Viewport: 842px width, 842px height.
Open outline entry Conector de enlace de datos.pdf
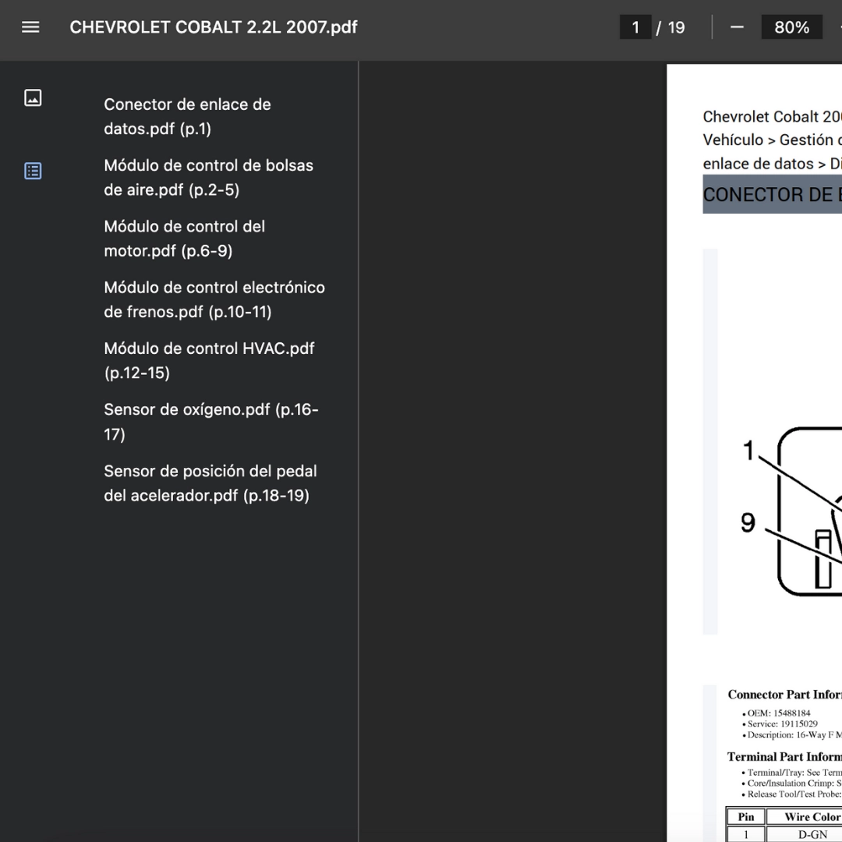tap(187, 116)
